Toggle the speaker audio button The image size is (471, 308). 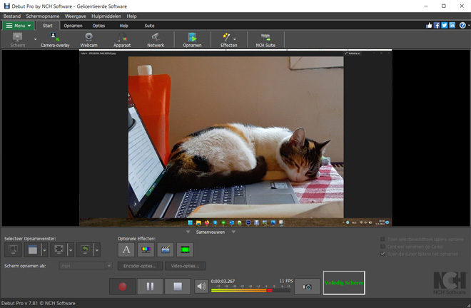click(201, 287)
